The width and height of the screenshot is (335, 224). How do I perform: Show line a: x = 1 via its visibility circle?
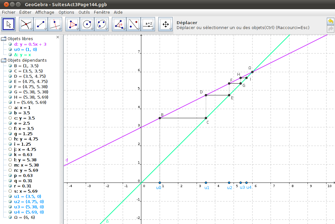10,107
